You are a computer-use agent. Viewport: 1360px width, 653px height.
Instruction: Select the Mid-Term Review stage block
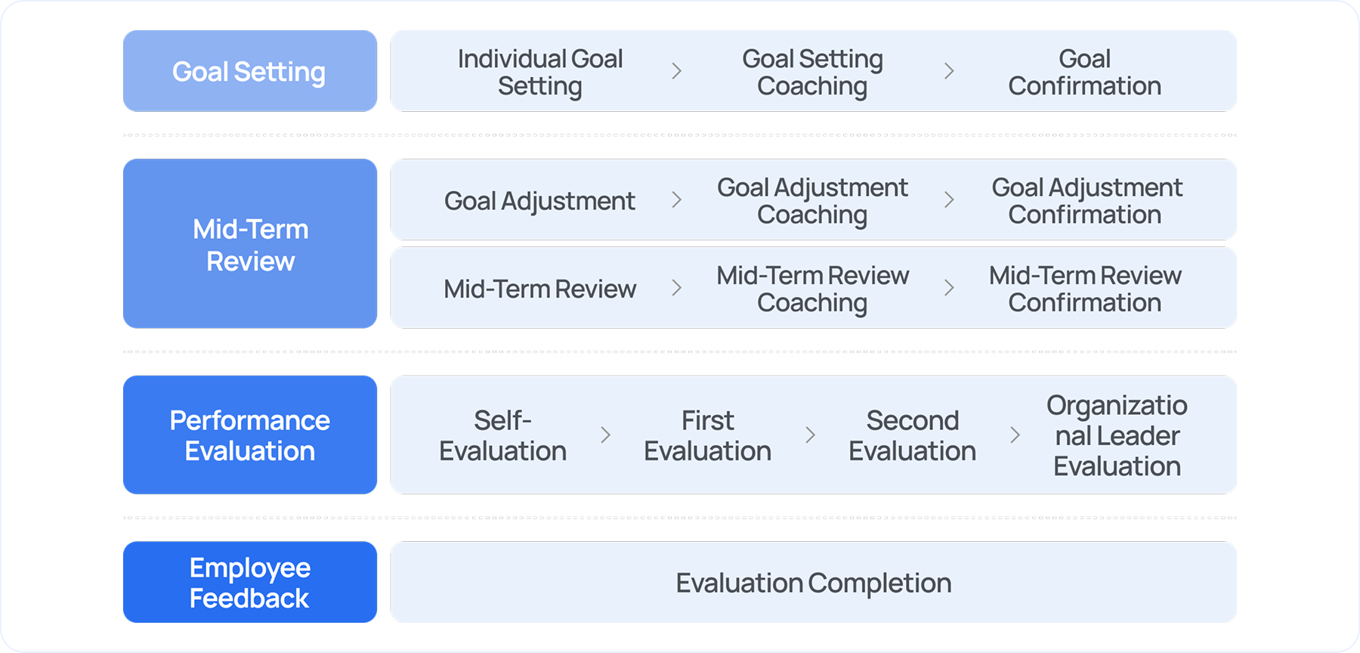click(249, 244)
